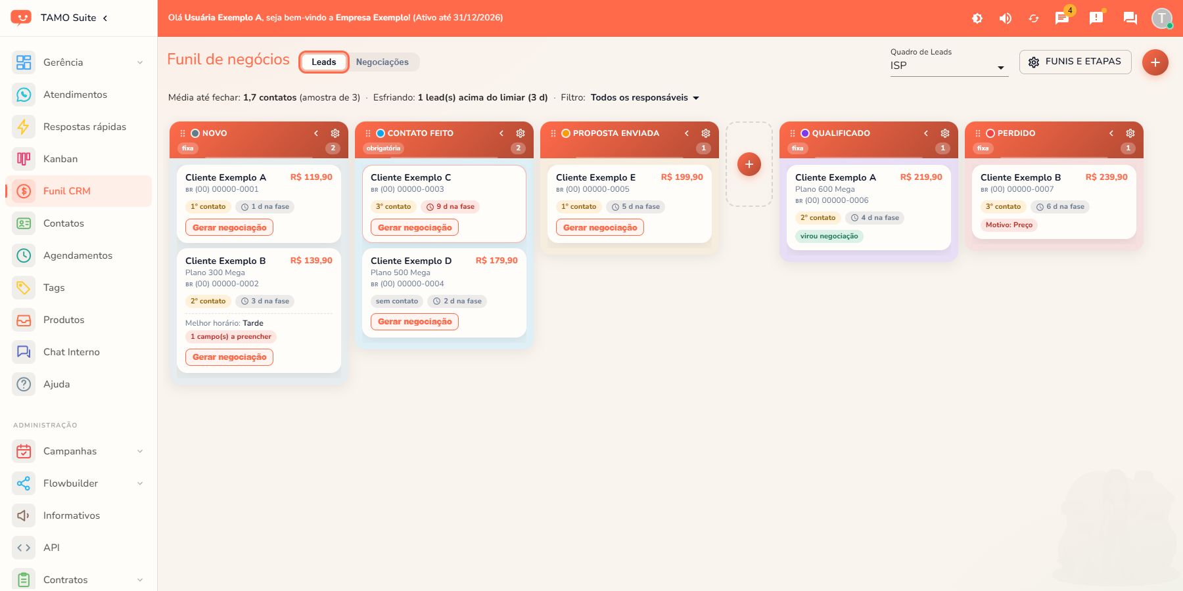Add stage with plus in dashed placeholder
1183x591 pixels.
tap(749, 164)
